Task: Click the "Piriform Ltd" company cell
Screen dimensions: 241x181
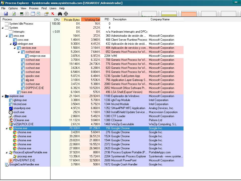Action: (155, 120)
